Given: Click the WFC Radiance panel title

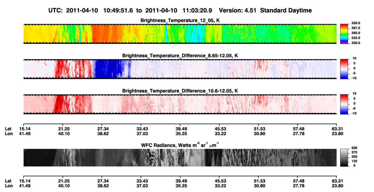Looking at the screenshot, I should coord(180,145).
